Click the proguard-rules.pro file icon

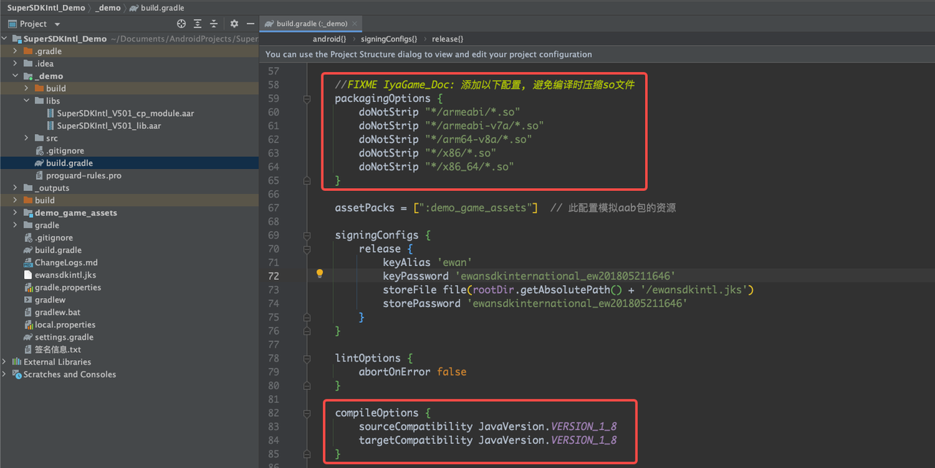click(x=39, y=176)
